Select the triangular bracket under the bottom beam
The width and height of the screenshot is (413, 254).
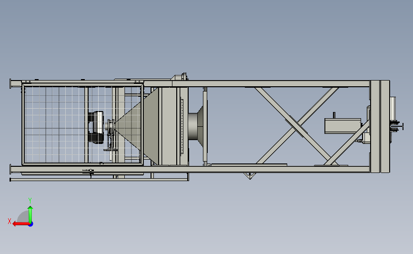coord(250,176)
